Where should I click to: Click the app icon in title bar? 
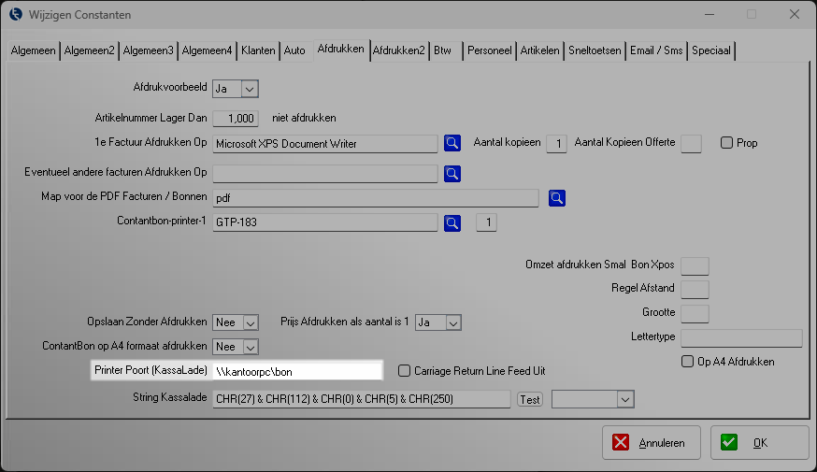tap(15, 14)
